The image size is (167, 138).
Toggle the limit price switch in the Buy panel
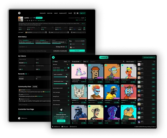coord(84,41)
